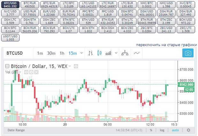Open the Compare symbols scale icon

tap(125, 53)
